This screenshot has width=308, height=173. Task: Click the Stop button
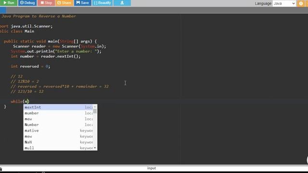click(46, 3)
